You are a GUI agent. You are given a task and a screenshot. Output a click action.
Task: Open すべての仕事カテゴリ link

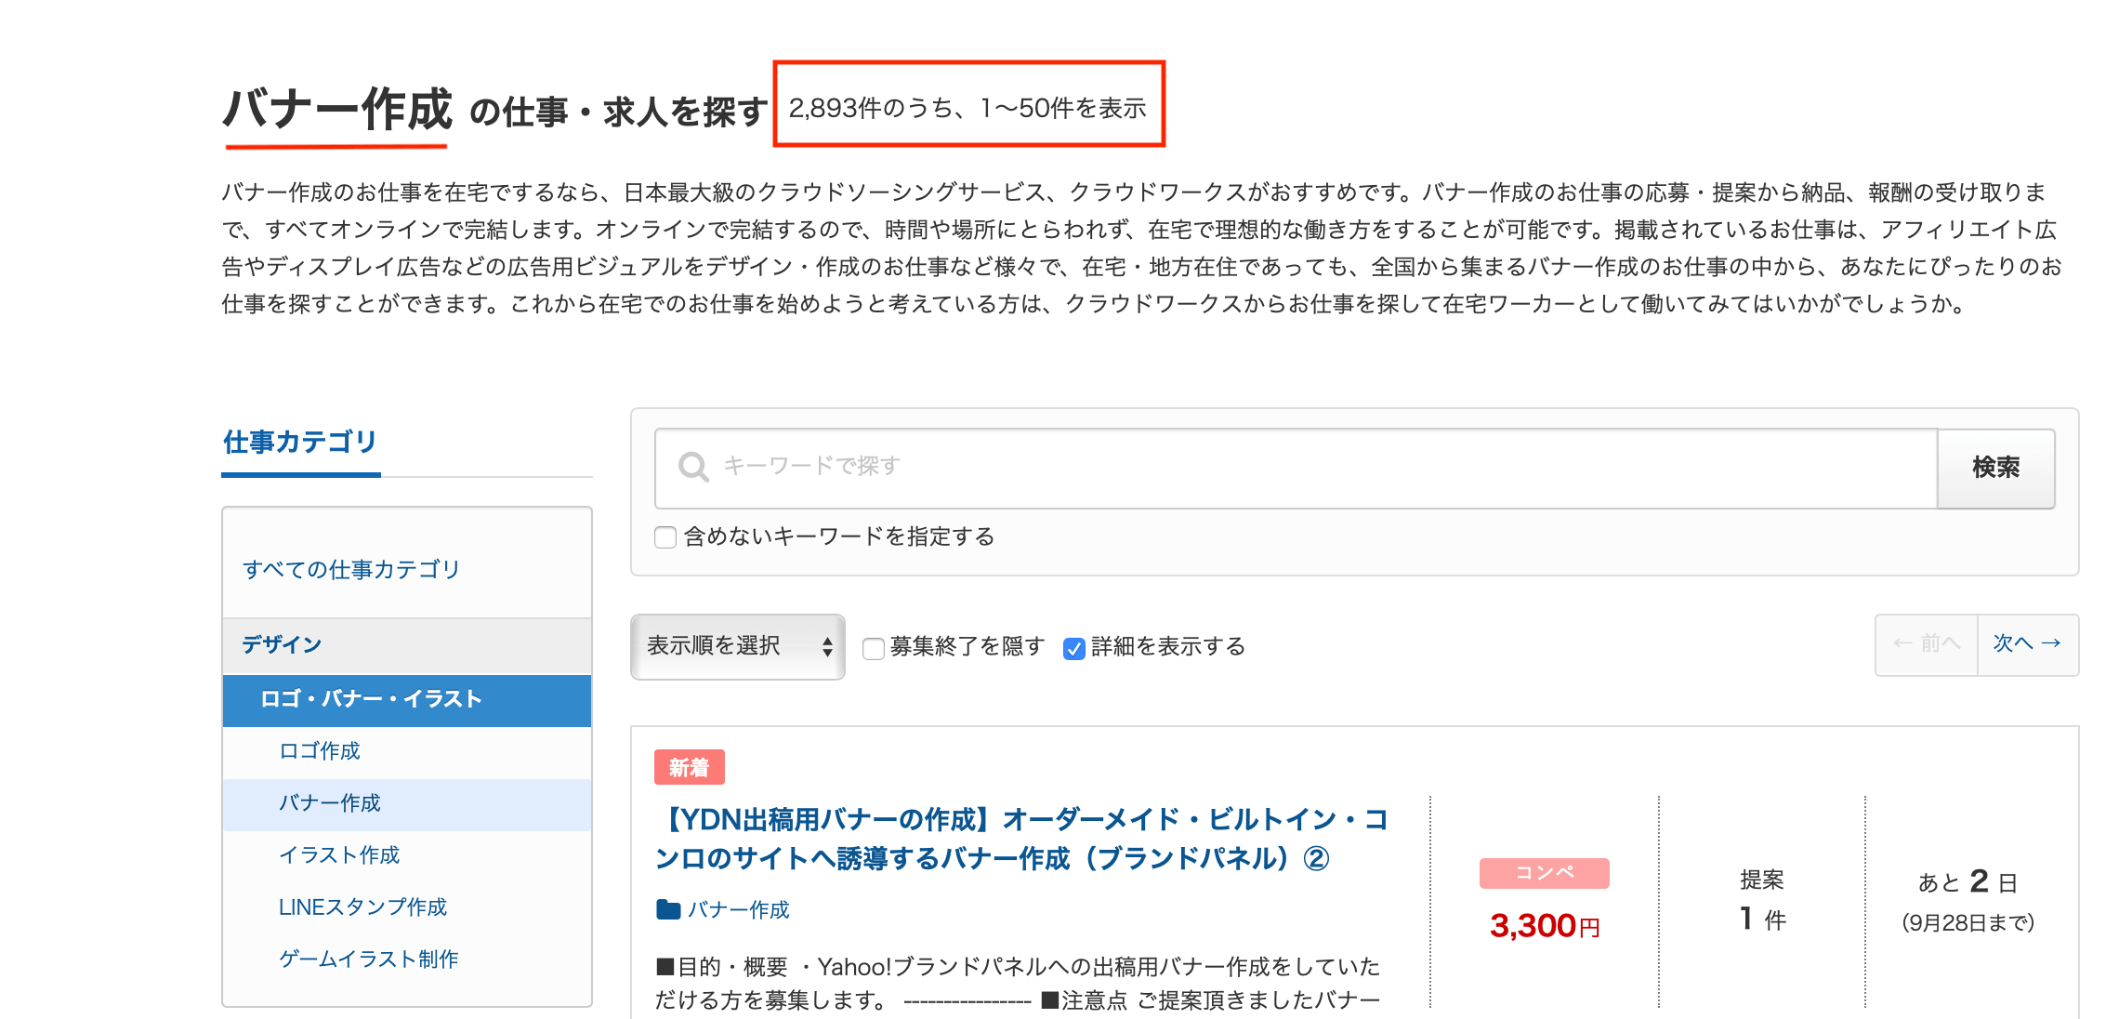tap(351, 569)
